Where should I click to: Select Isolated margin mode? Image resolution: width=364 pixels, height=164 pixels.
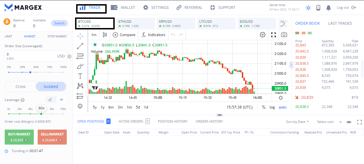(x=51, y=87)
